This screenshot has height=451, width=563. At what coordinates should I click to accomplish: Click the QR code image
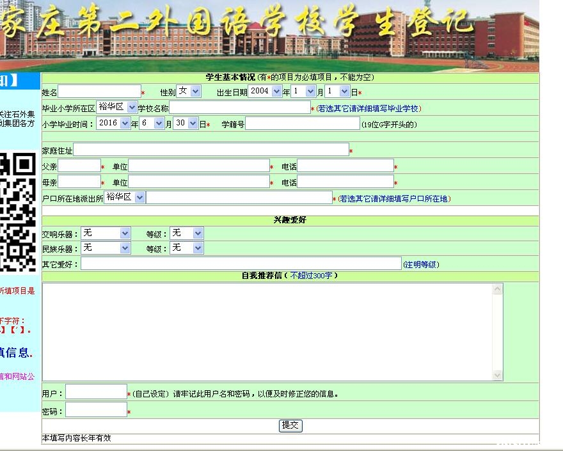[x=18, y=211]
